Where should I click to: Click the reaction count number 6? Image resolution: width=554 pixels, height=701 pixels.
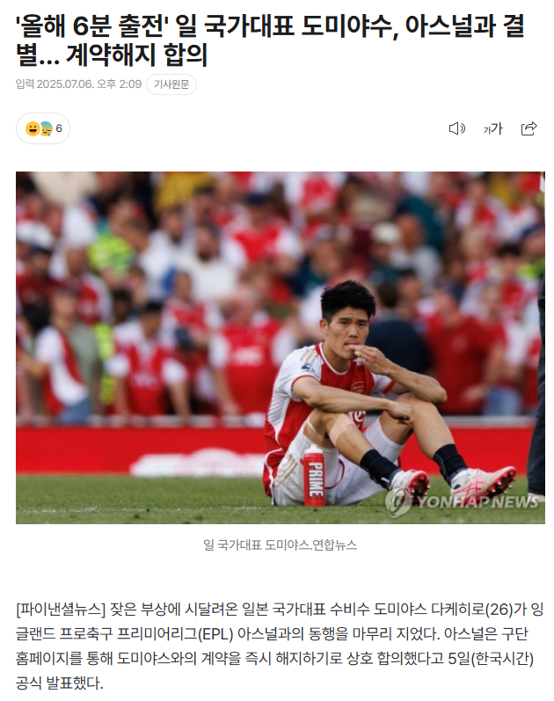[x=59, y=128]
